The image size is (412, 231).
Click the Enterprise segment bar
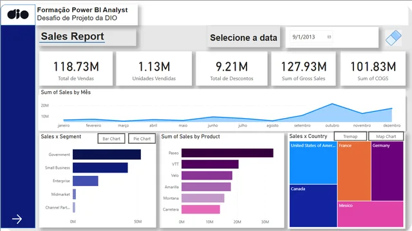point(86,181)
